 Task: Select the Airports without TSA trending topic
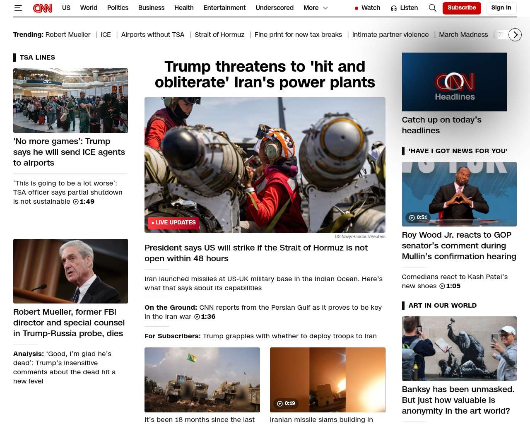(153, 35)
